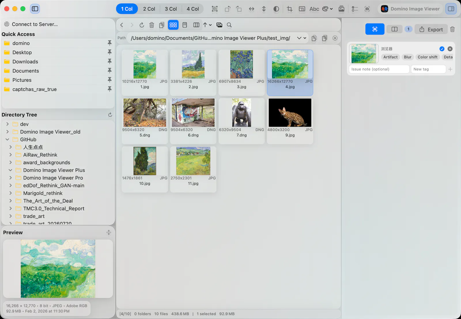Toggle the blue checkmark on 浏览器 card
This screenshot has width=461, height=319.
tap(442, 49)
